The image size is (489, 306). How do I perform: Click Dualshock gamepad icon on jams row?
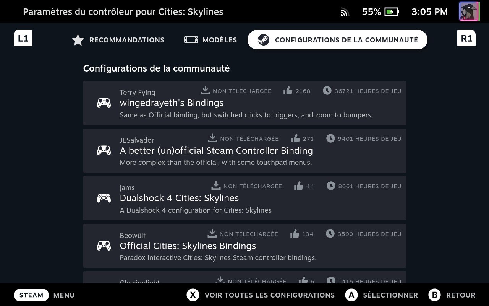coord(104,198)
